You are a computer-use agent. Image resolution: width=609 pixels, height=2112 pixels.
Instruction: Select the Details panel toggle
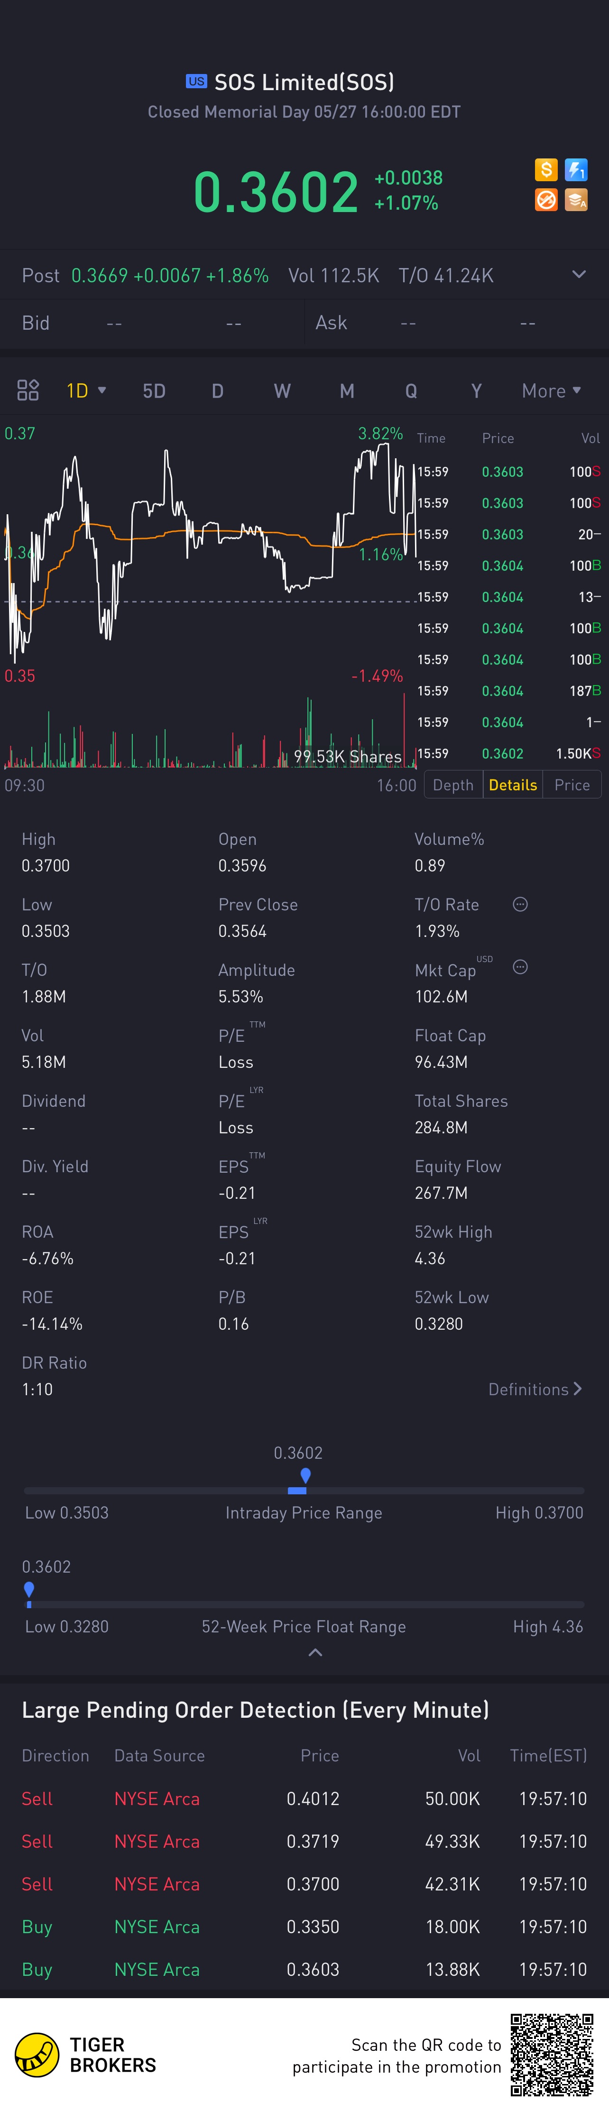tap(512, 785)
